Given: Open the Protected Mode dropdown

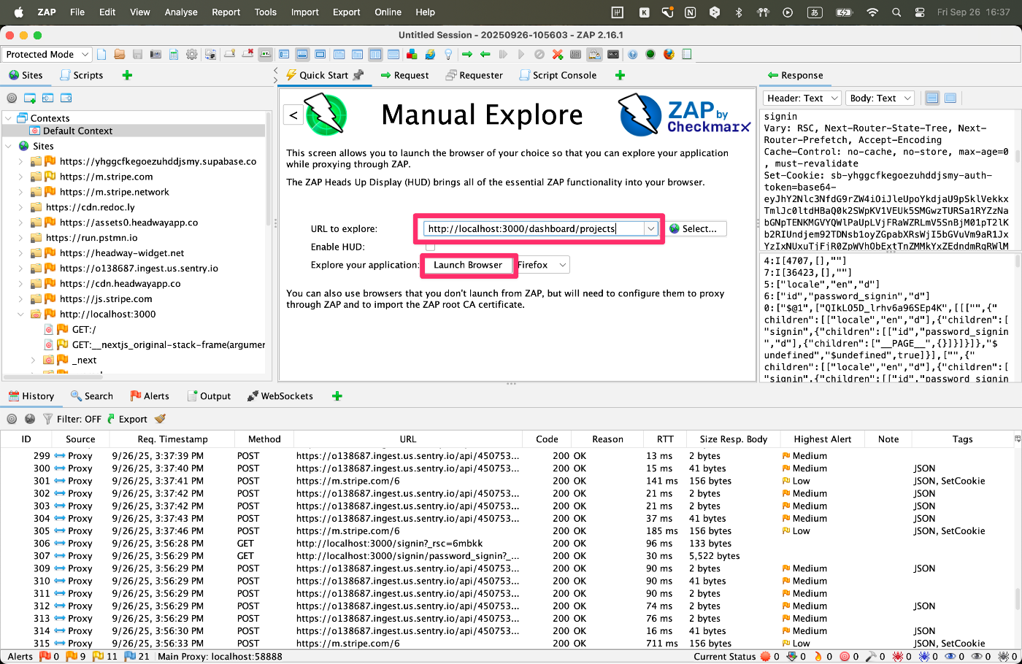Looking at the screenshot, I should click(x=46, y=54).
